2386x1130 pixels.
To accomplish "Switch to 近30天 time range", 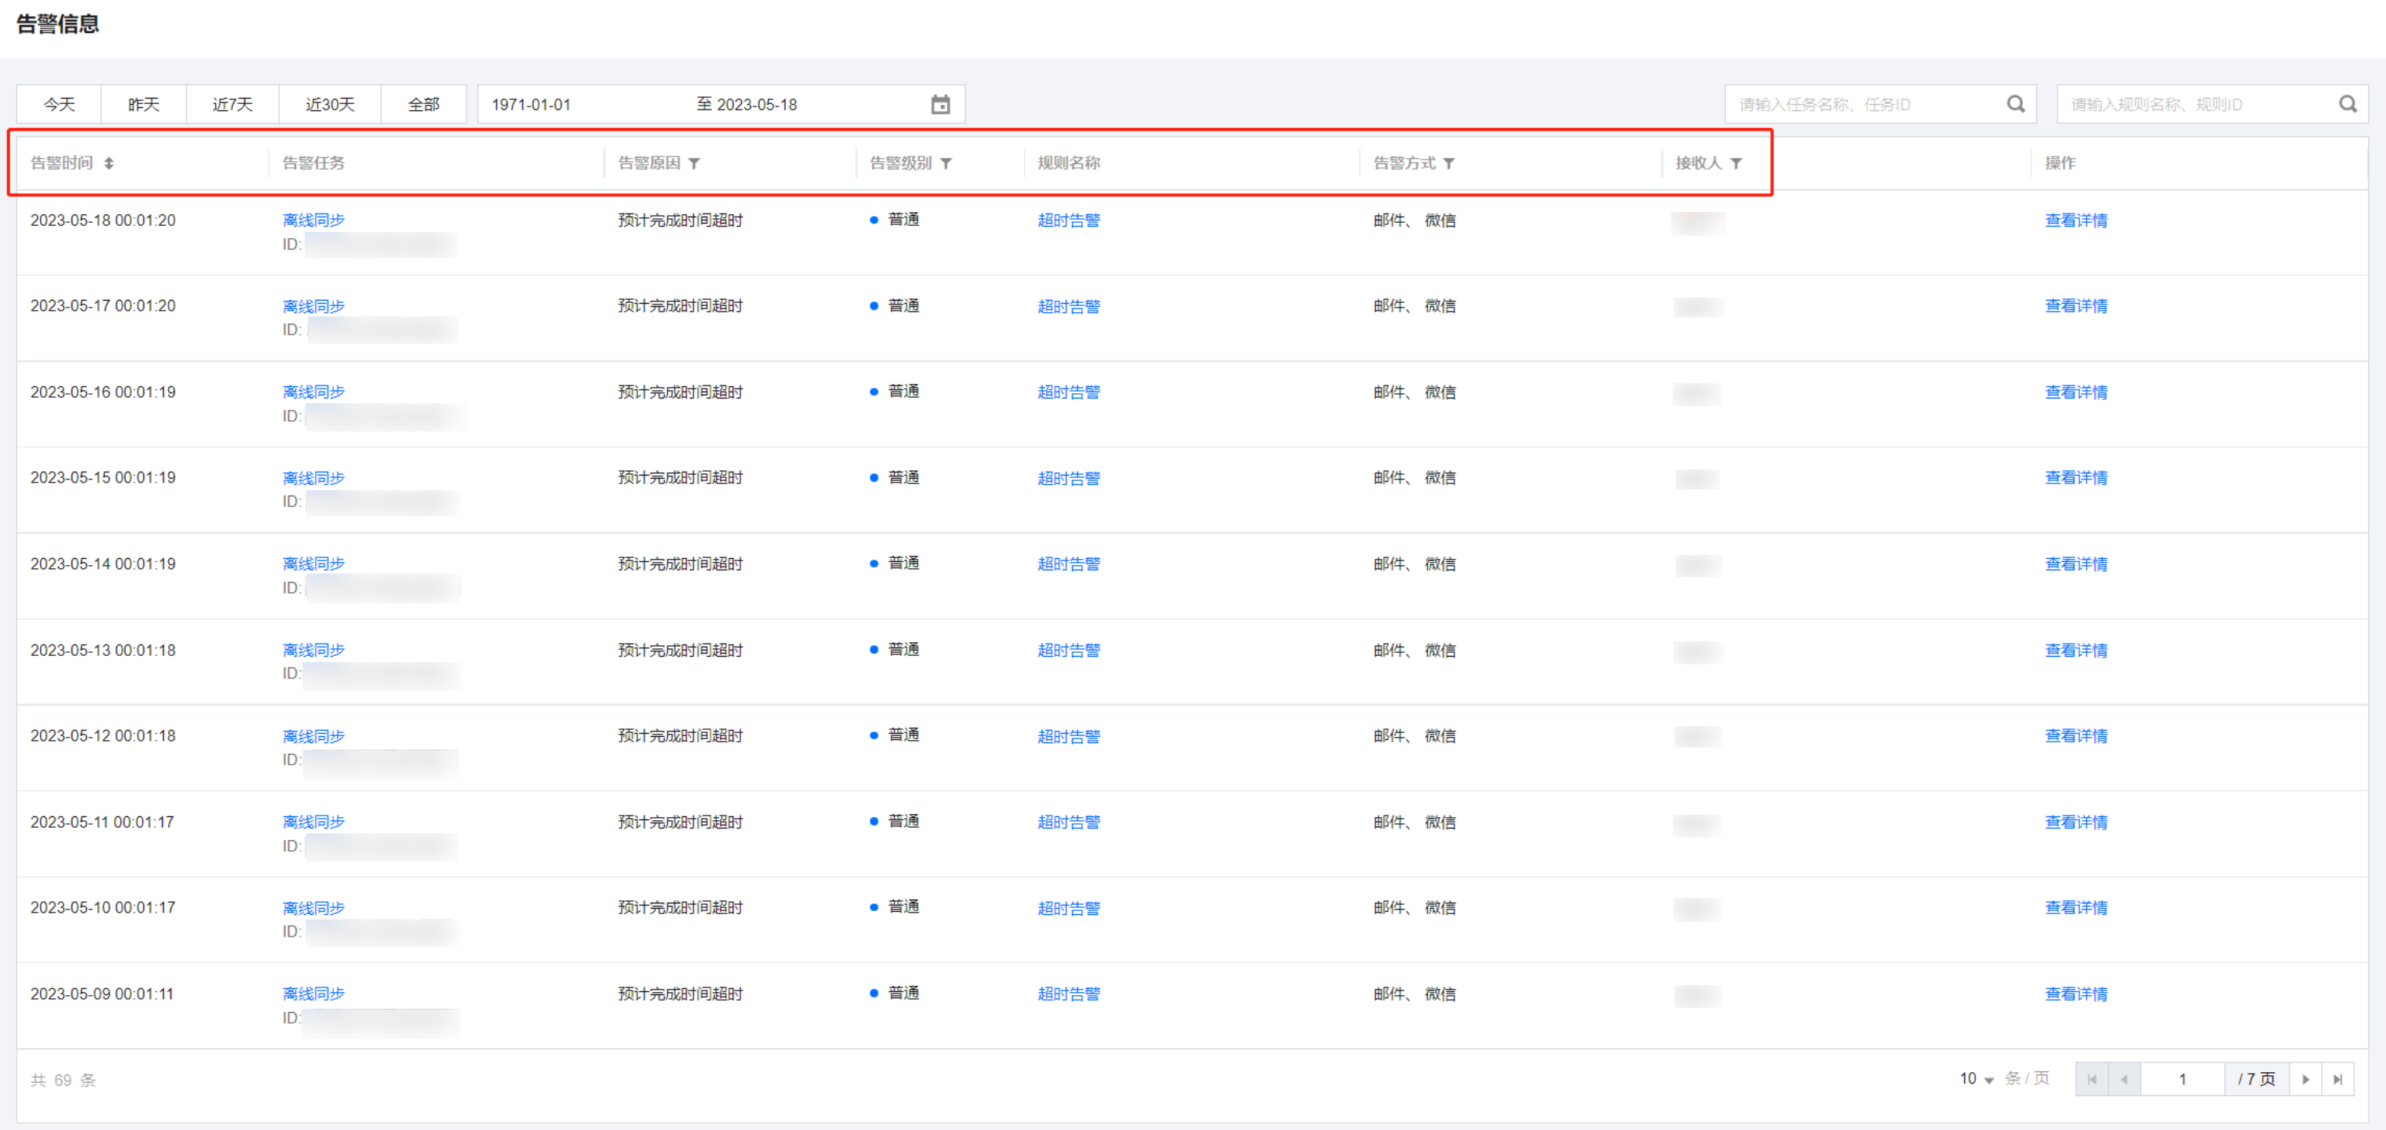I will point(330,105).
